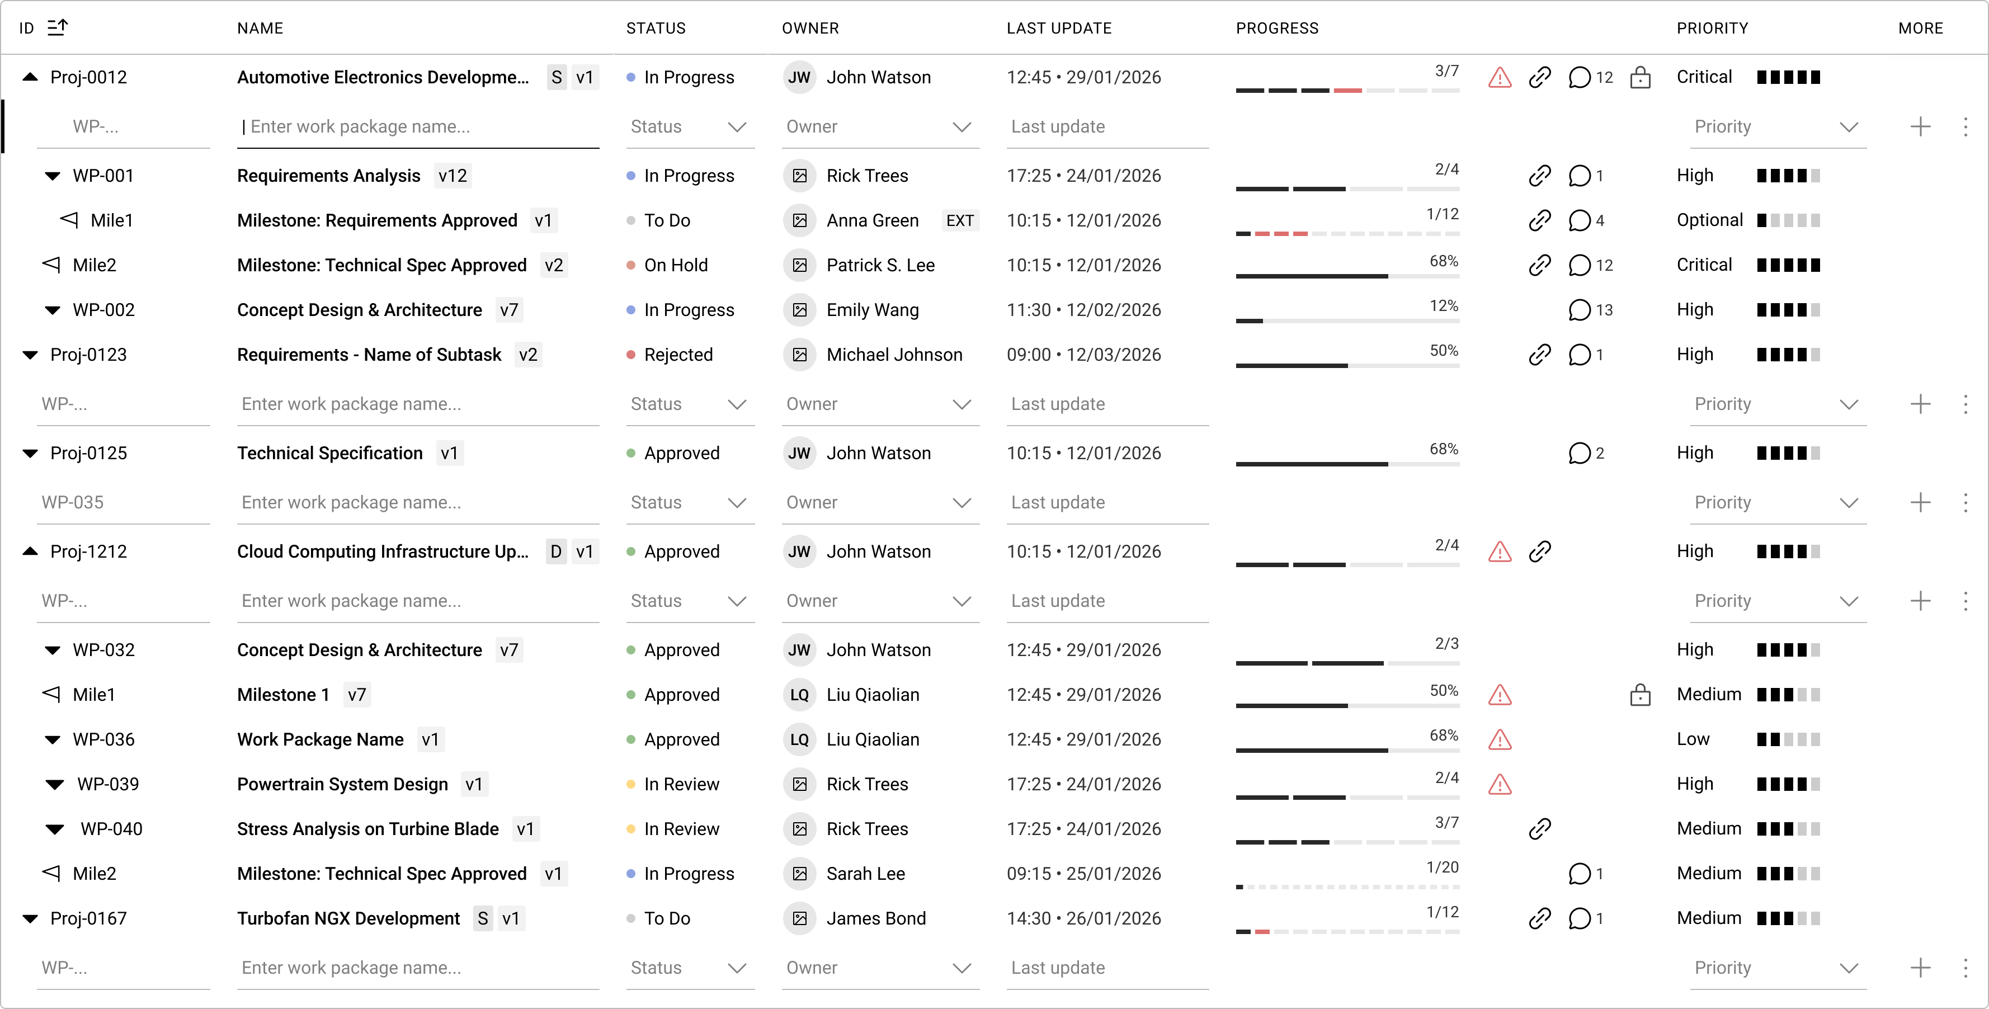Click the sort icon next to the ID header
1989x1009 pixels.
57,27
